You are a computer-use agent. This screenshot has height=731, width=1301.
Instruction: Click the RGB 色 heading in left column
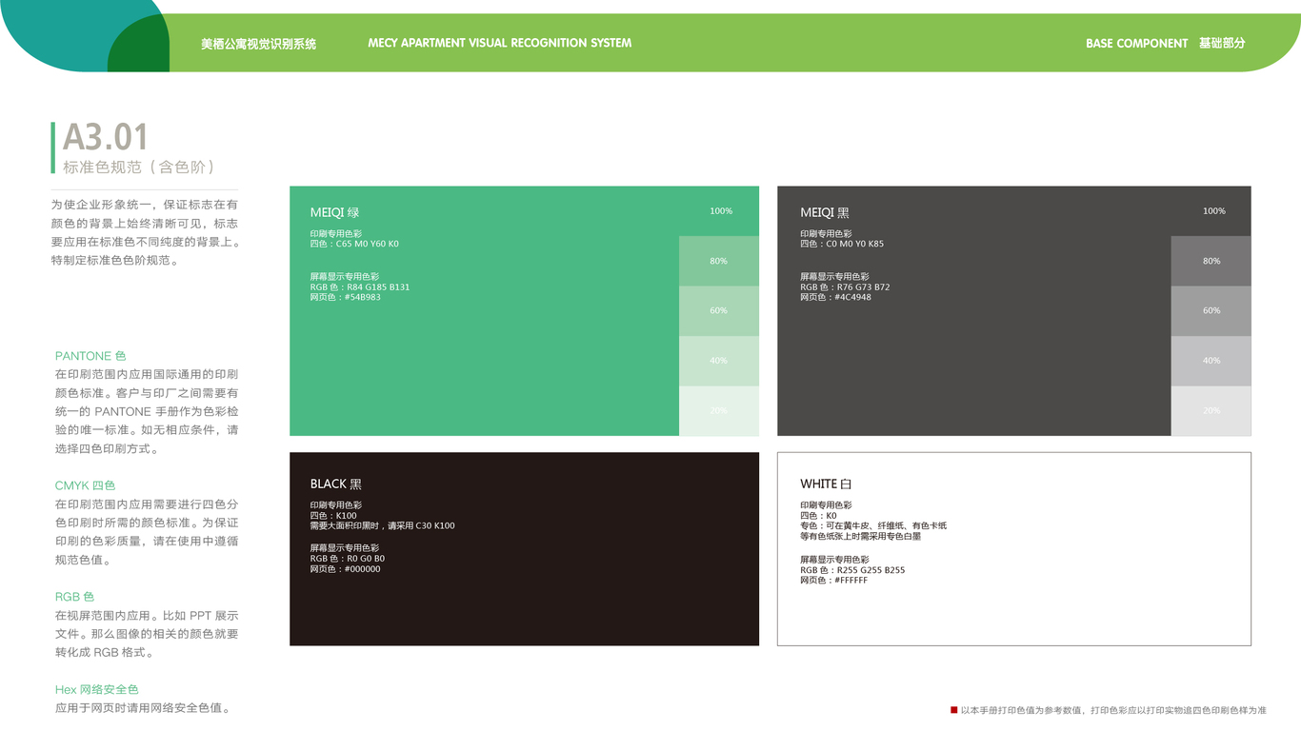click(x=74, y=597)
